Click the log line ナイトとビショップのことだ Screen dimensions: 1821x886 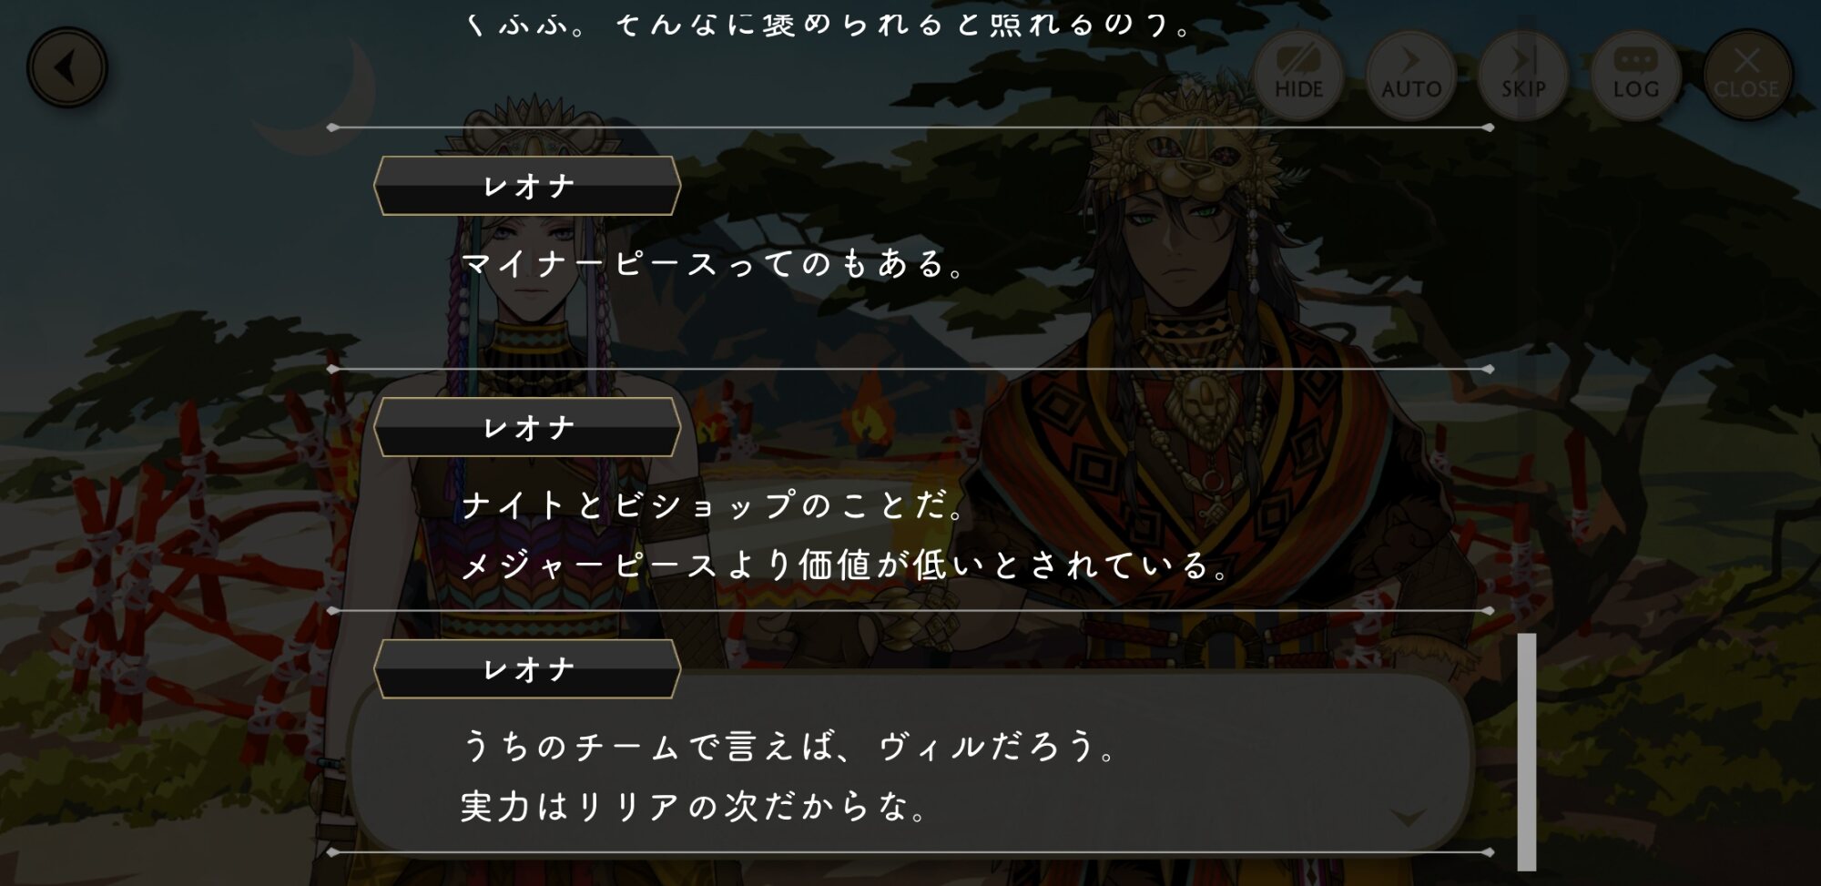pos(713,505)
